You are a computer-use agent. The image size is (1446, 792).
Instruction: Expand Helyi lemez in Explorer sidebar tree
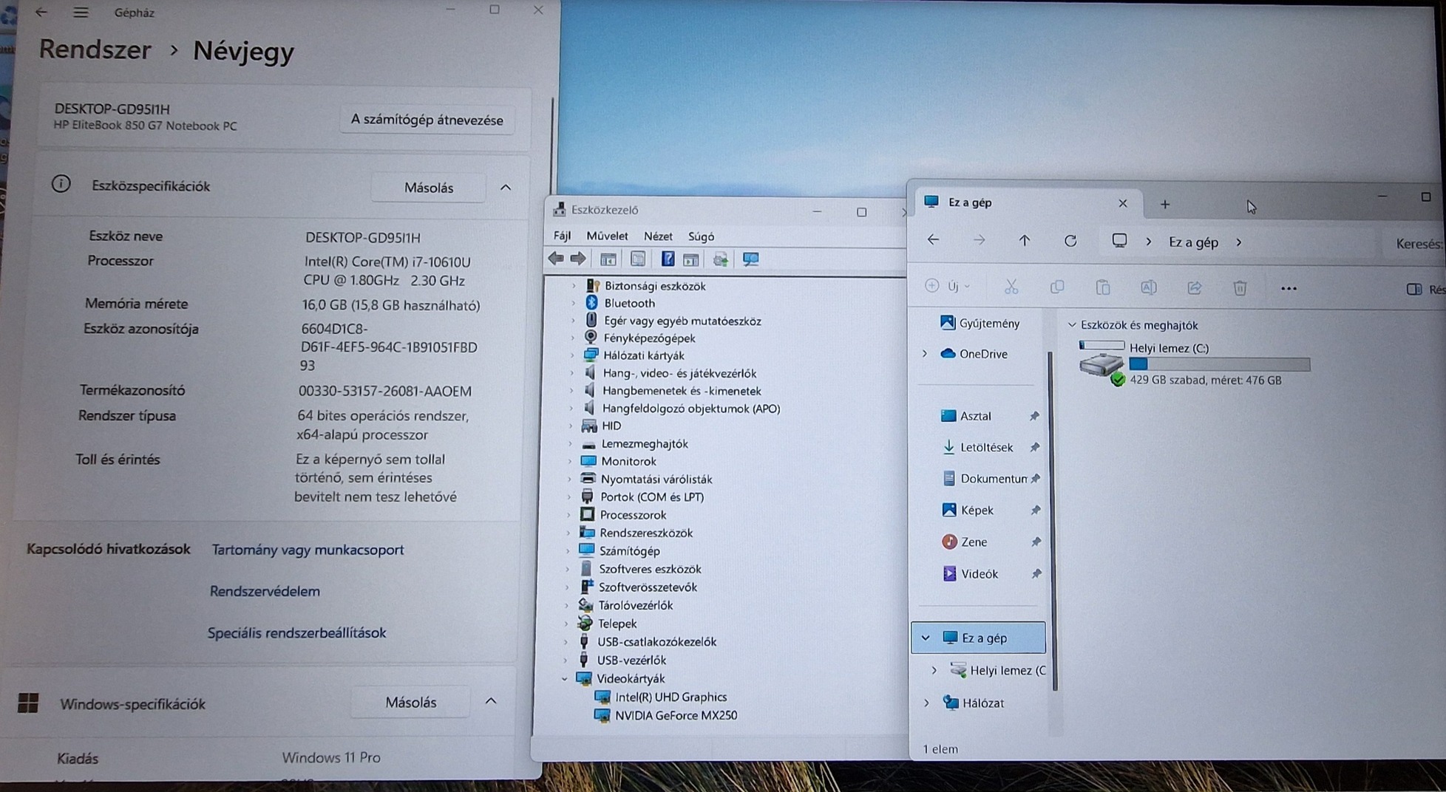[x=934, y=671]
